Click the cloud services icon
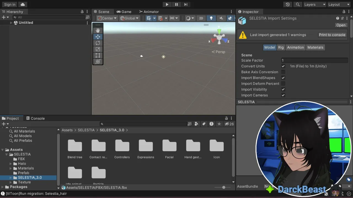This screenshot has width=353, height=198. click(23, 4)
